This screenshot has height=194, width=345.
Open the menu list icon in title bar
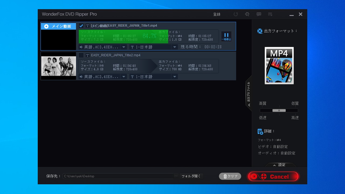[x=270, y=14]
